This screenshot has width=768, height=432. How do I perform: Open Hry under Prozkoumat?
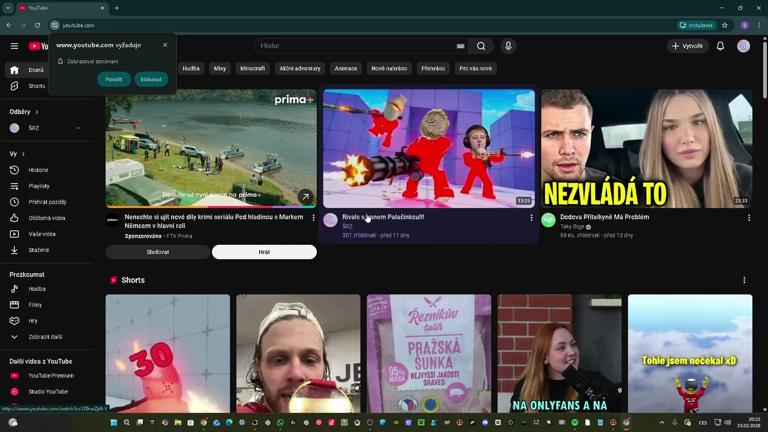(x=46, y=321)
